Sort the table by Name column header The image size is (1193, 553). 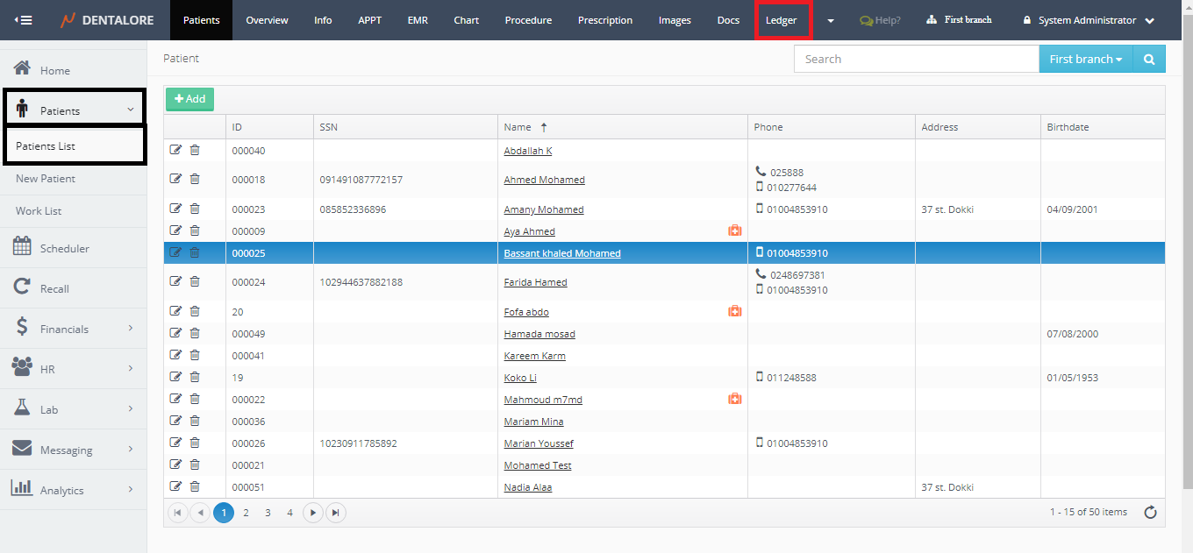pos(518,127)
